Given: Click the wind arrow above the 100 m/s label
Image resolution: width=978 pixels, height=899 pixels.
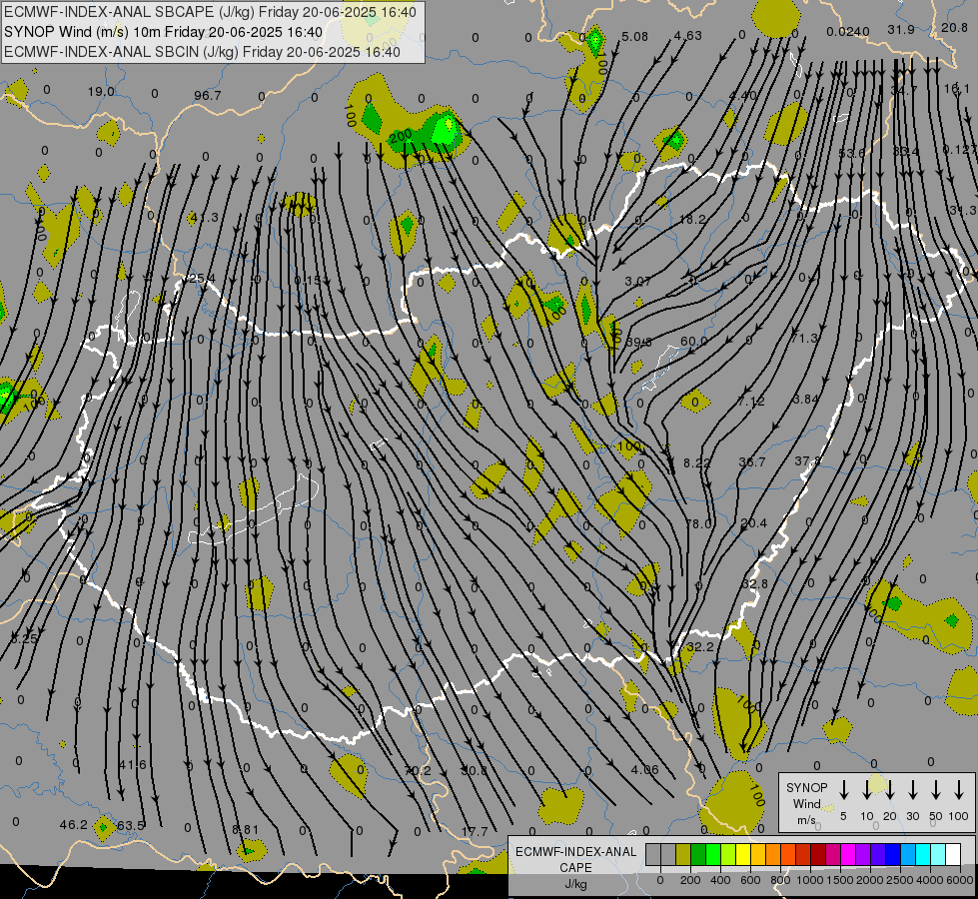Looking at the screenshot, I should (959, 790).
